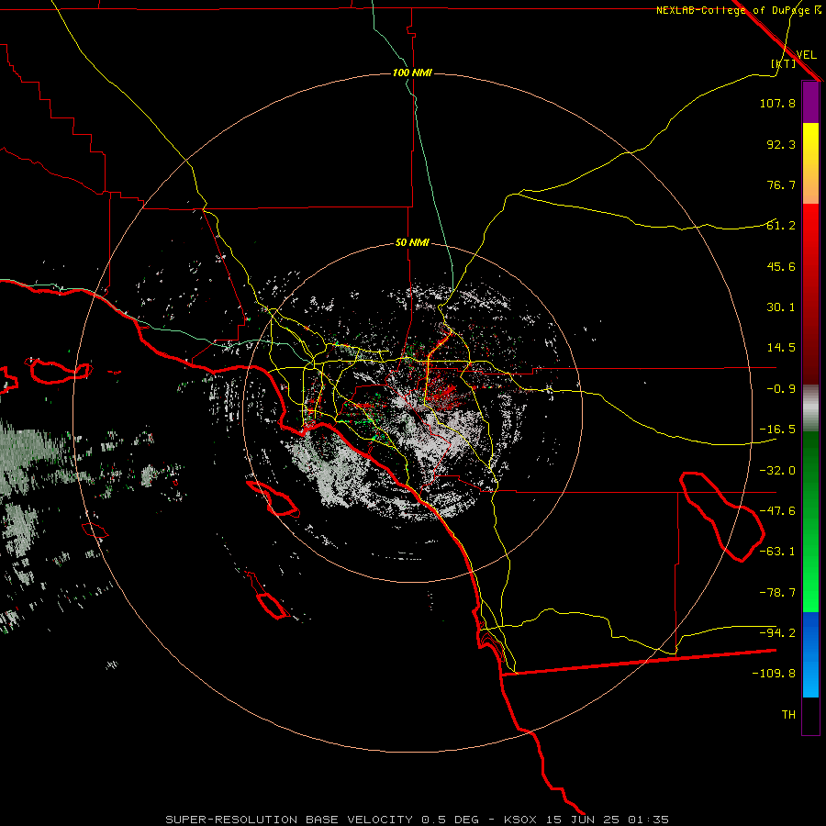826x826 pixels.
Task: Select the 14.5 scale label
Action: pyautogui.click(x=781, y=348)
